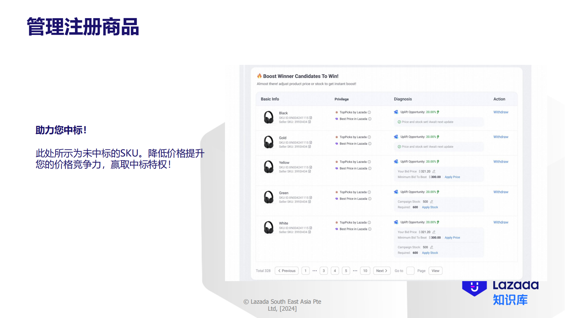
Task: Open Best Price info icon in Gold row
Action: 370,144
